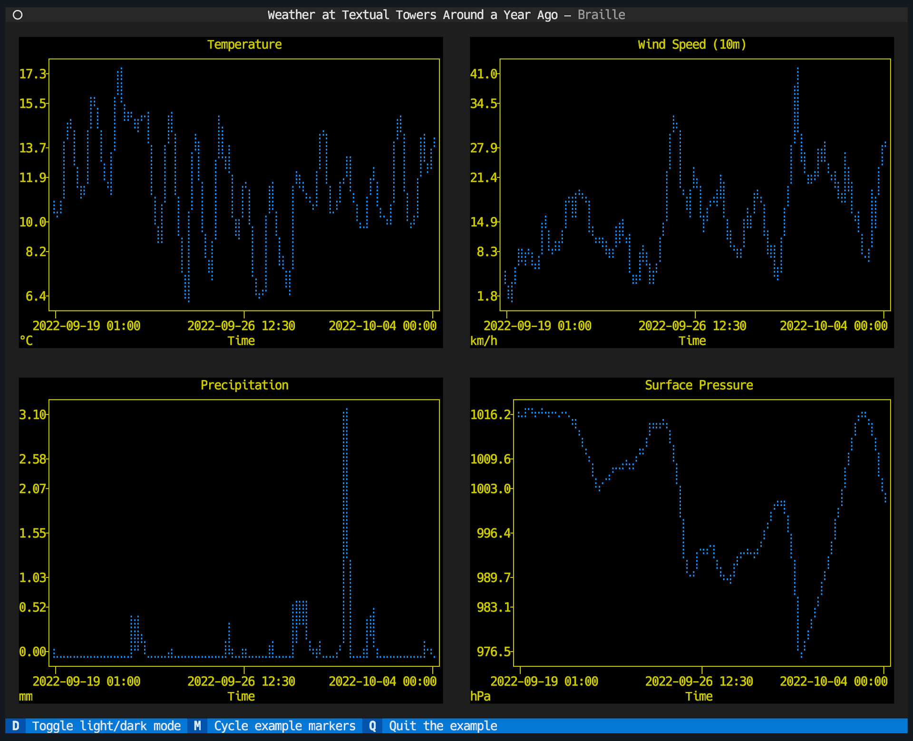The width and height of the screenshot is (913, 741).
Task: Click the 6.4 temperature axis label
Action: click(x=36, y=296)
